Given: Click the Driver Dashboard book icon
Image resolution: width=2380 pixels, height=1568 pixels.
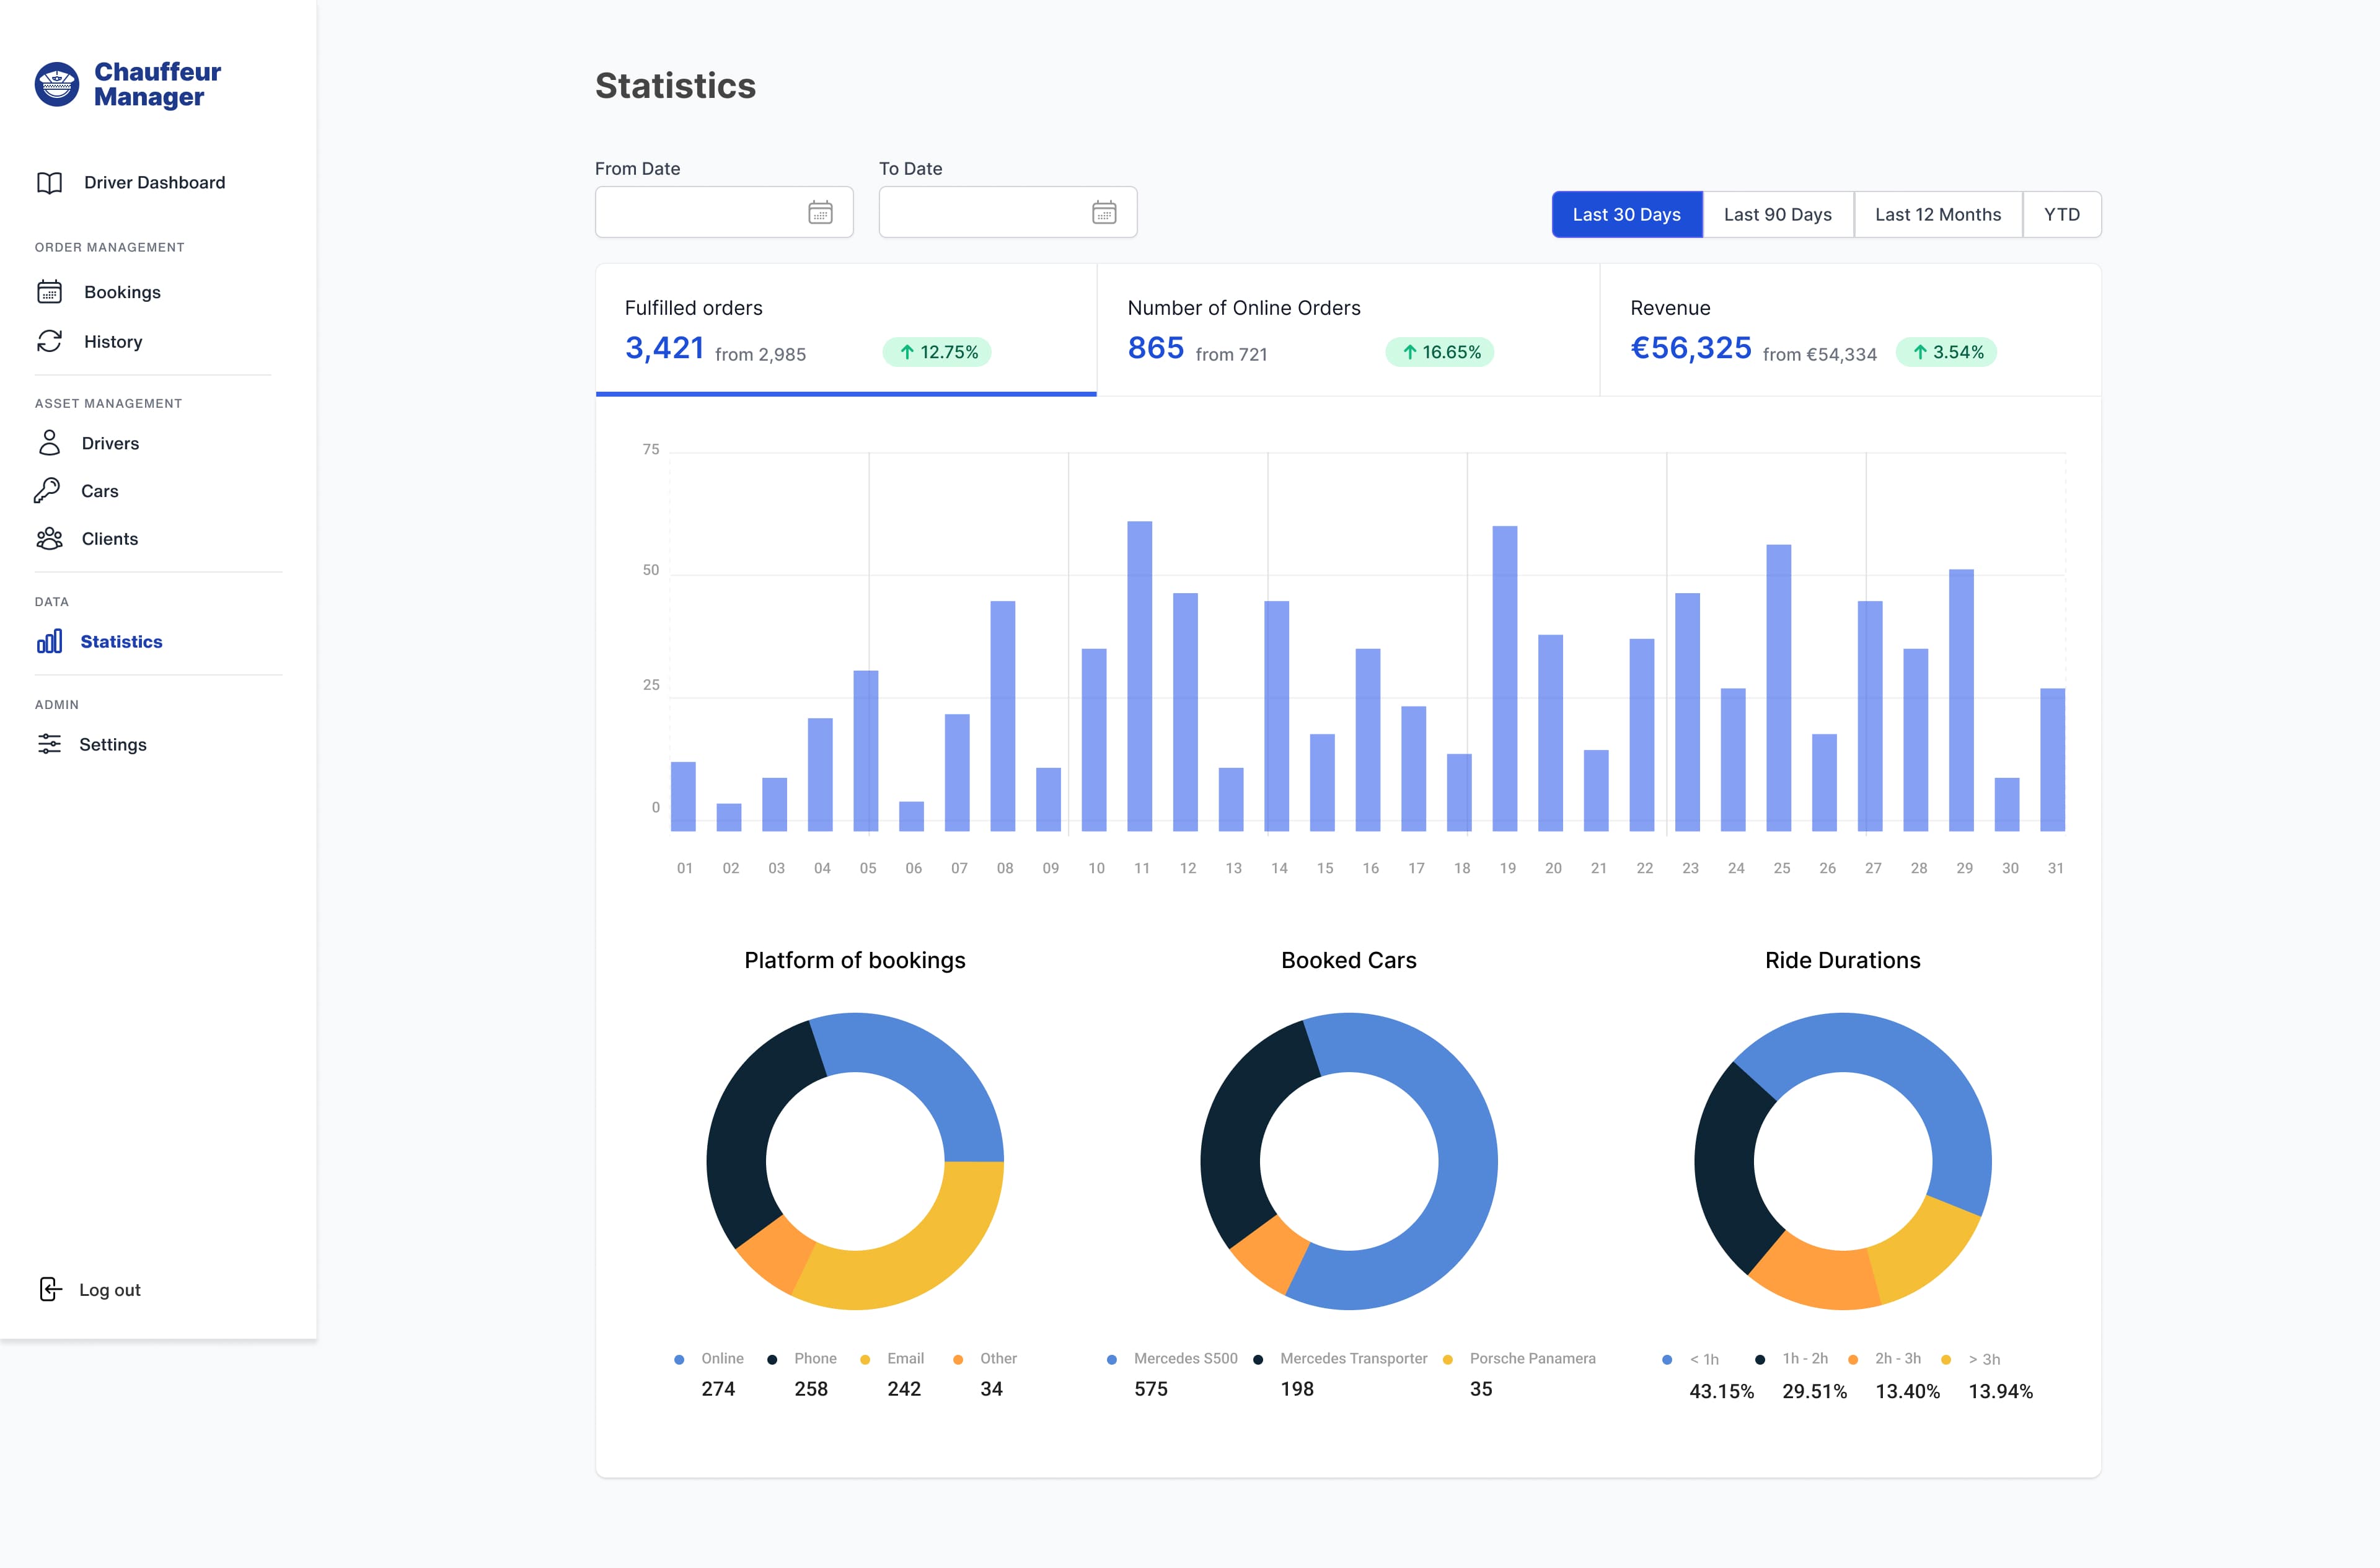Looking at the screenshot, I should pos(49,183).
